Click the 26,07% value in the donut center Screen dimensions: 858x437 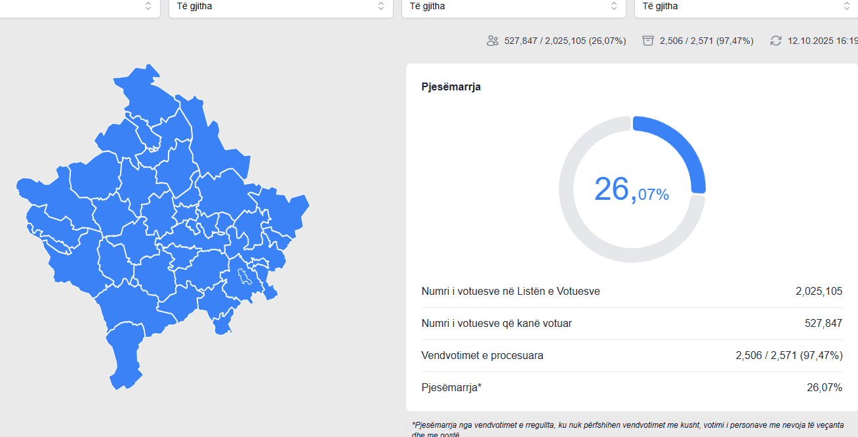(631, 190)
